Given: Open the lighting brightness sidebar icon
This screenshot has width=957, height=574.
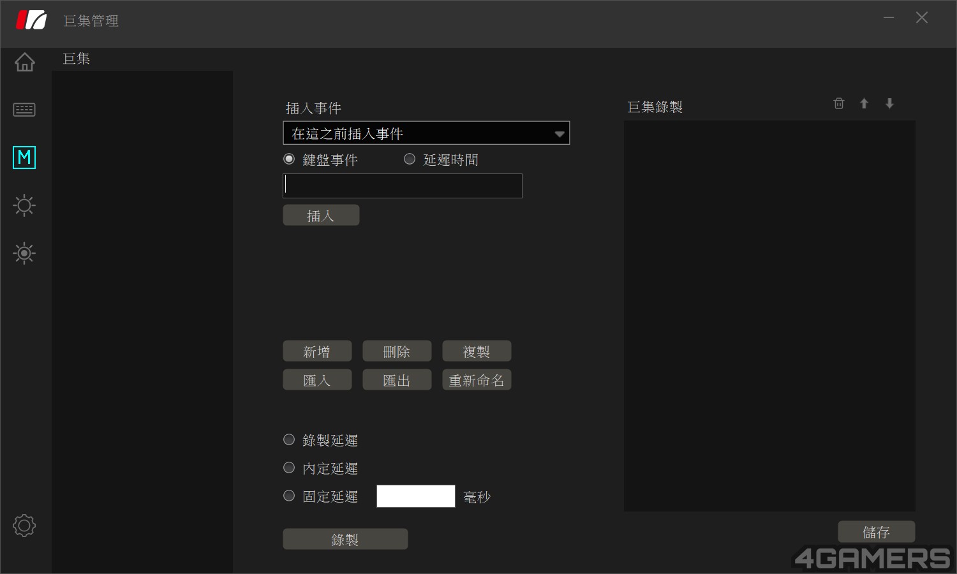Looking at the screenshot, I should pos(24,205).
